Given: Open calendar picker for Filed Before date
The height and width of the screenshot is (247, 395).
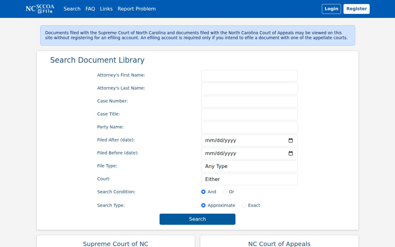Looking at the screenshot, I should pos(291,153).
